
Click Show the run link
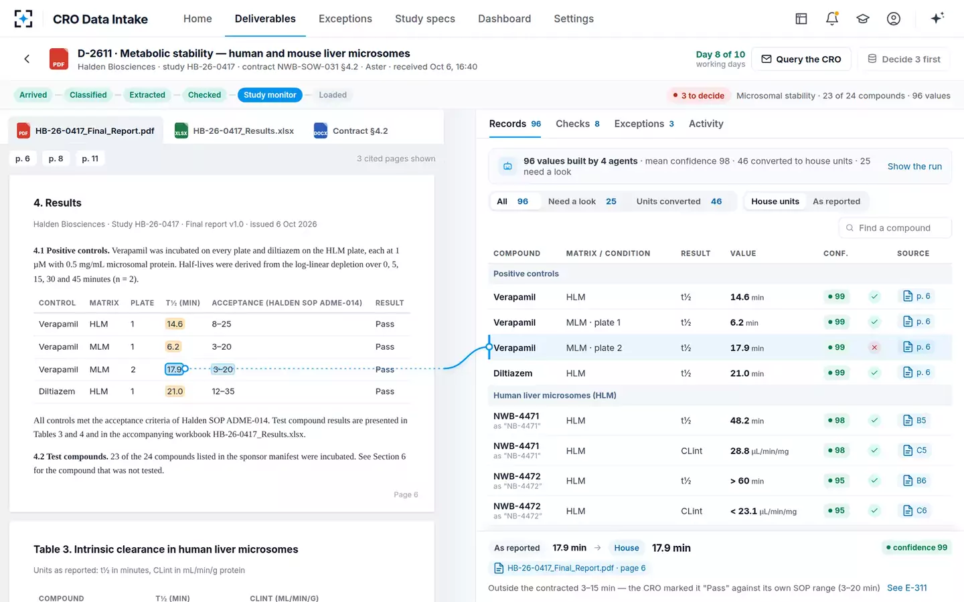click(914, 166)
